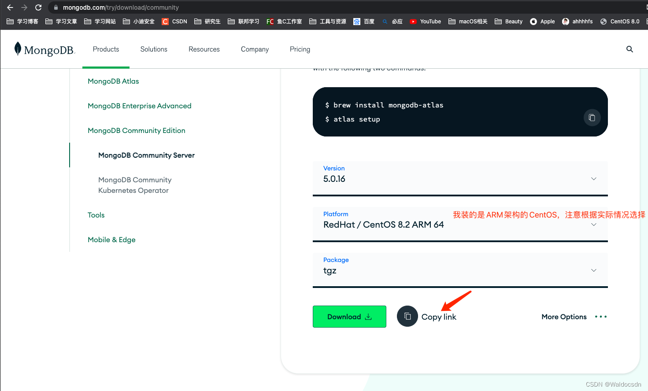Screen dimensions: 648x391
Task: Open the 学习博客 bookmark folder
Action: (x=22, y=21)
